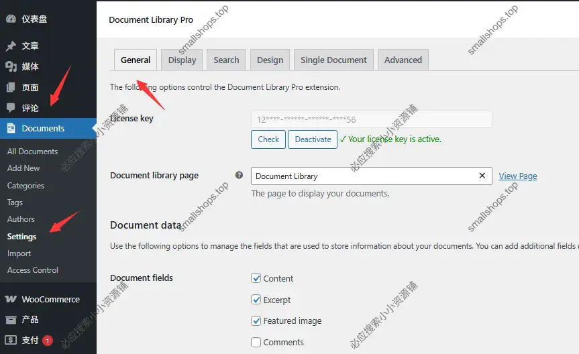Open the 支付 sidebar menu
The width and height of the screenshot is (579, 354).
click(48, 340)
